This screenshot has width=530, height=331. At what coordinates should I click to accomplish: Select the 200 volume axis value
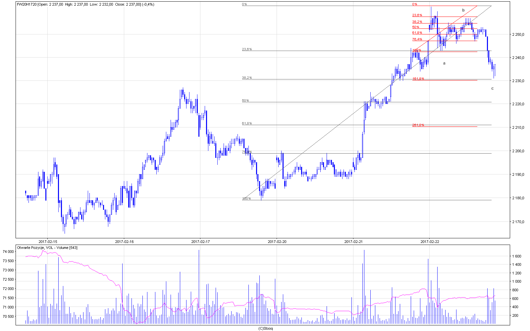[x=515, y=315]
